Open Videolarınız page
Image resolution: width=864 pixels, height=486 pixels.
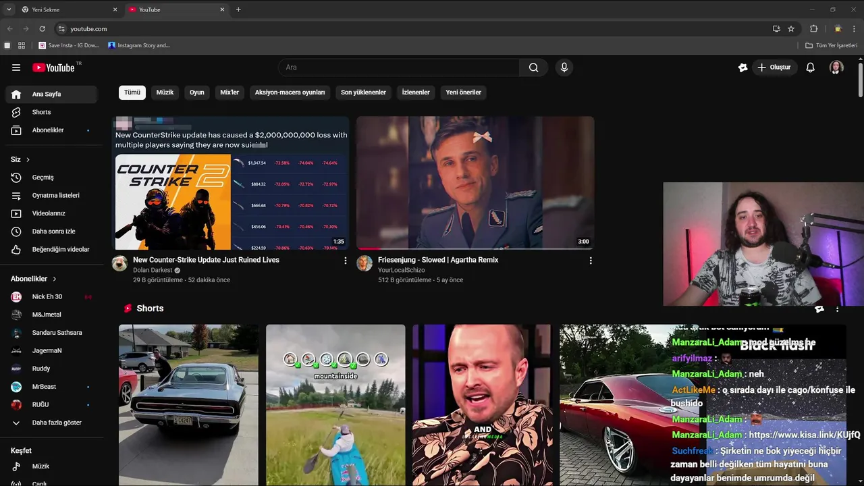[51, 213]
